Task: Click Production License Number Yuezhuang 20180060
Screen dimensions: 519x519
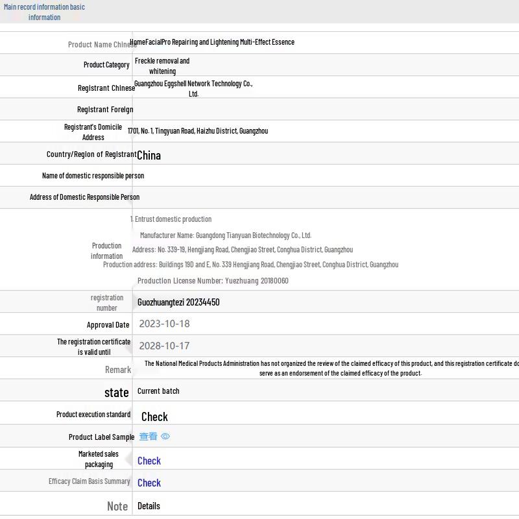Action: pos(213,281)
